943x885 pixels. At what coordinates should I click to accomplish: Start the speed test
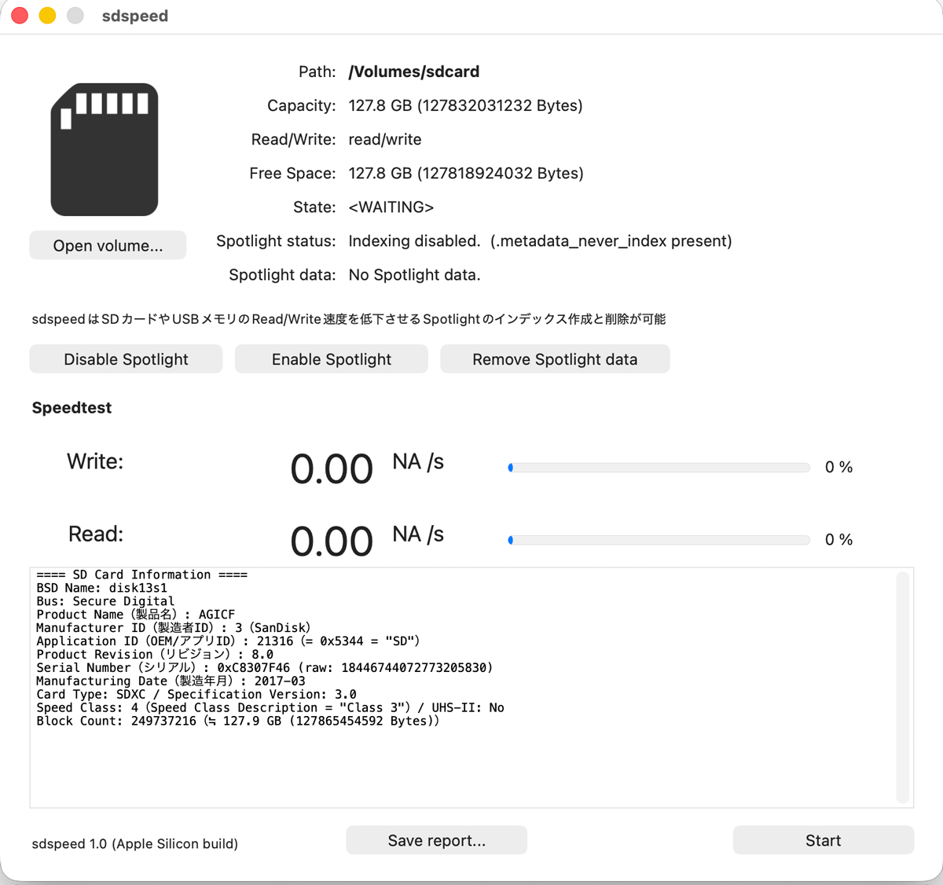[x=823, y=840]
